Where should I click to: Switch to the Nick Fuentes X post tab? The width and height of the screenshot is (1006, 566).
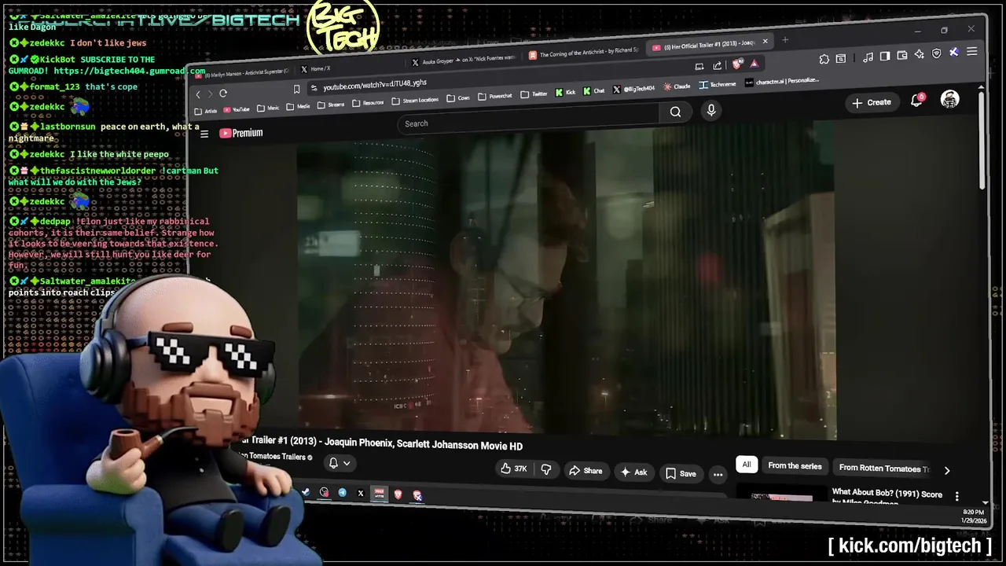(464, 59)
